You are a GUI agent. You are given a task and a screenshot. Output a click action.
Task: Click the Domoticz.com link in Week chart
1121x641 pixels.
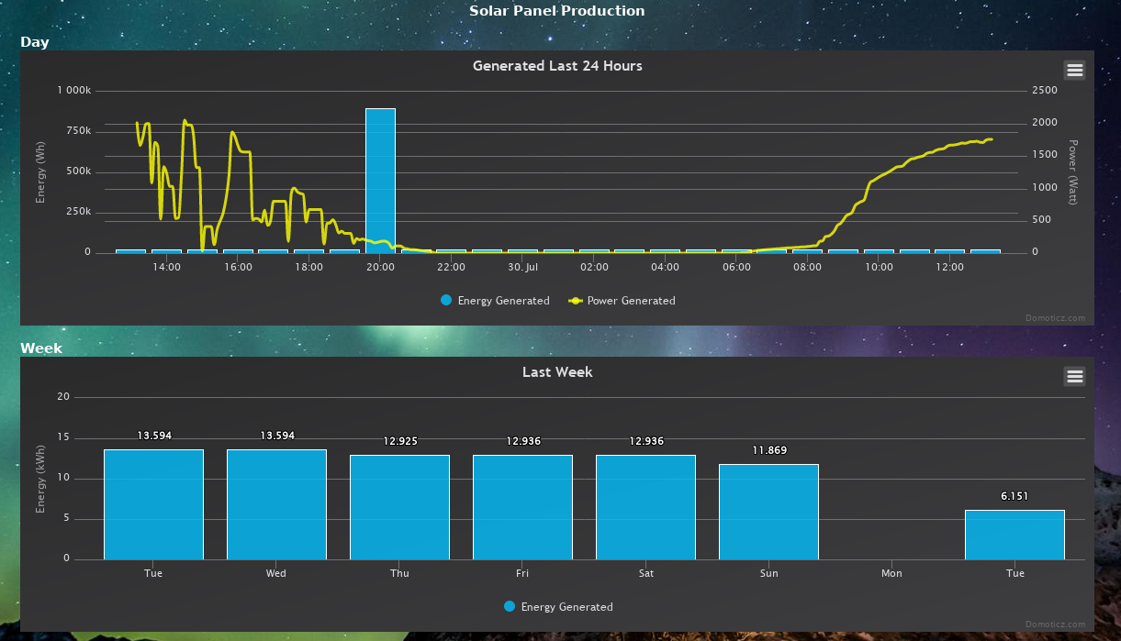click(x=1055, y=624)
